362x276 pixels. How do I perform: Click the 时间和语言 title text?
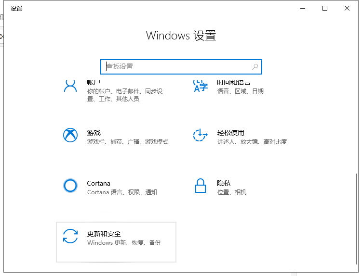234,83
